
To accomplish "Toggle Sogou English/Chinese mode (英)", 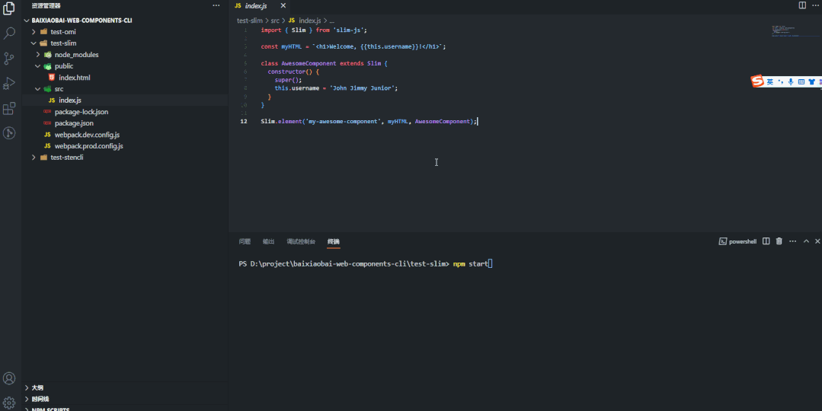I will click(x=770, y=81).
